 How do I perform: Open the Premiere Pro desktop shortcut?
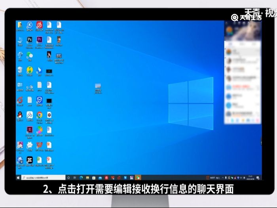click(40, 40)
